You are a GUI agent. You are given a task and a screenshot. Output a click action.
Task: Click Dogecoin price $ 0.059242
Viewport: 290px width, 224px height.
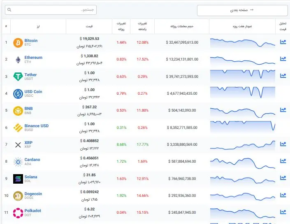[89, 192]
